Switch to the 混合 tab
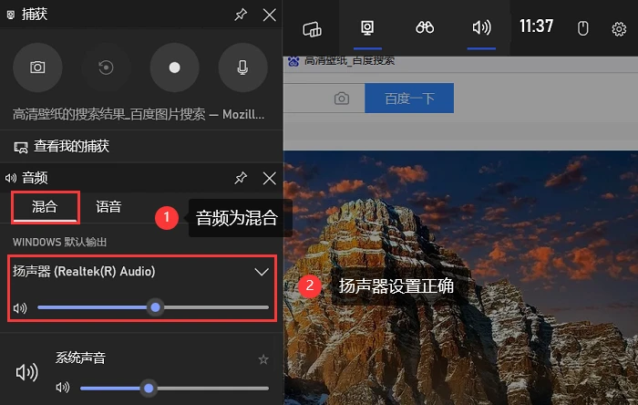Viewport: 638px width, 405px height. coord(45,206)
